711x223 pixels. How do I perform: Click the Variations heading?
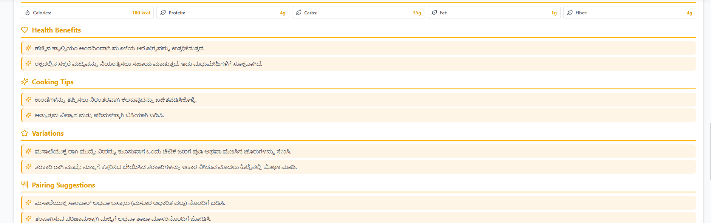[x=48, y=133]
